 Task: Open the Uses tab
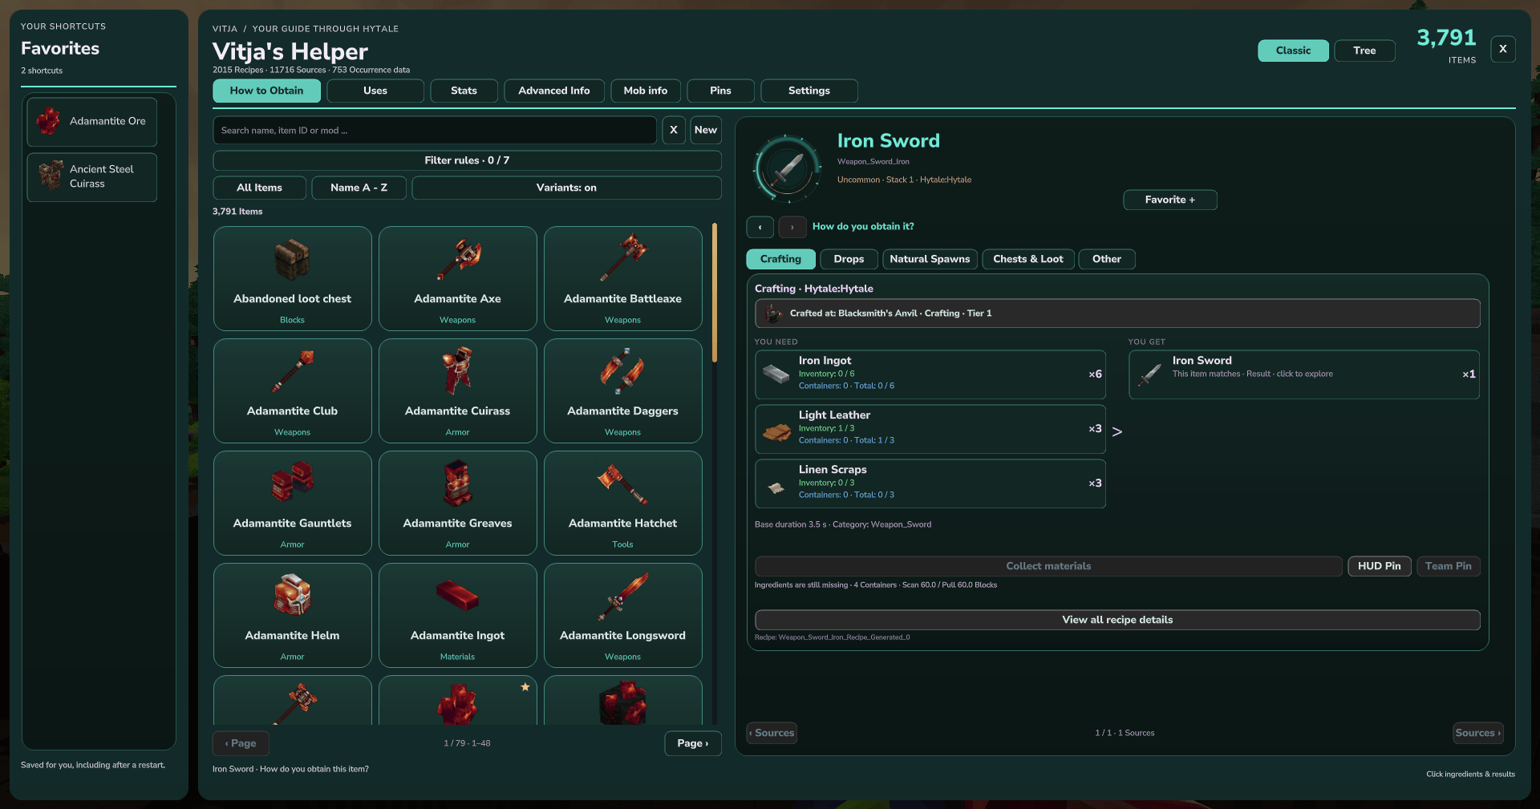coord(375,91)
